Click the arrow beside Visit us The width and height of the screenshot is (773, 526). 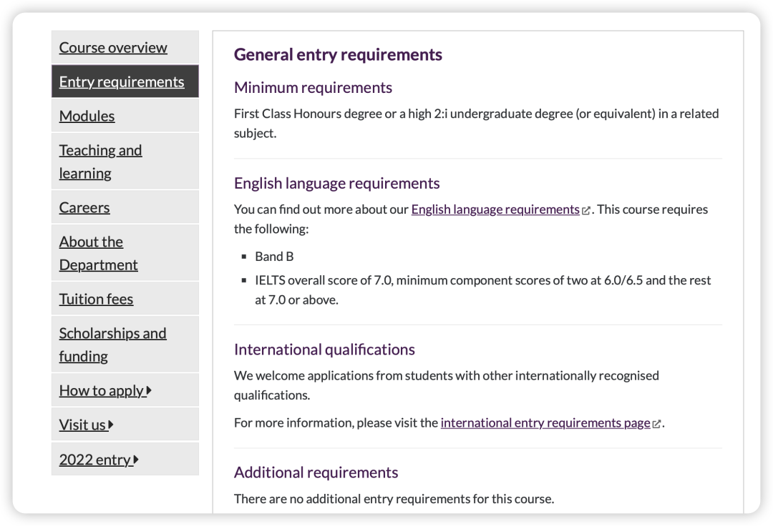tap(111, 425)
